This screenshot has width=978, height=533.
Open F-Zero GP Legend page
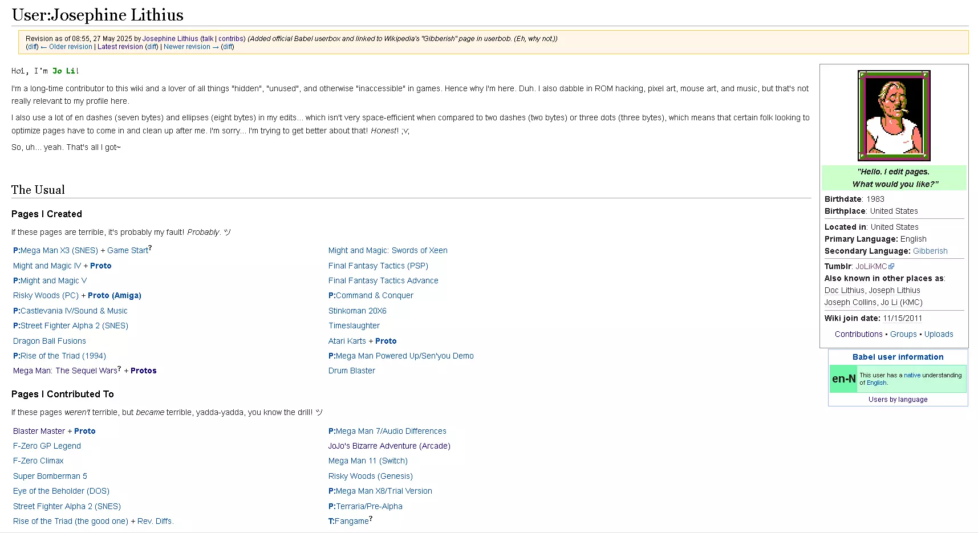47,446
